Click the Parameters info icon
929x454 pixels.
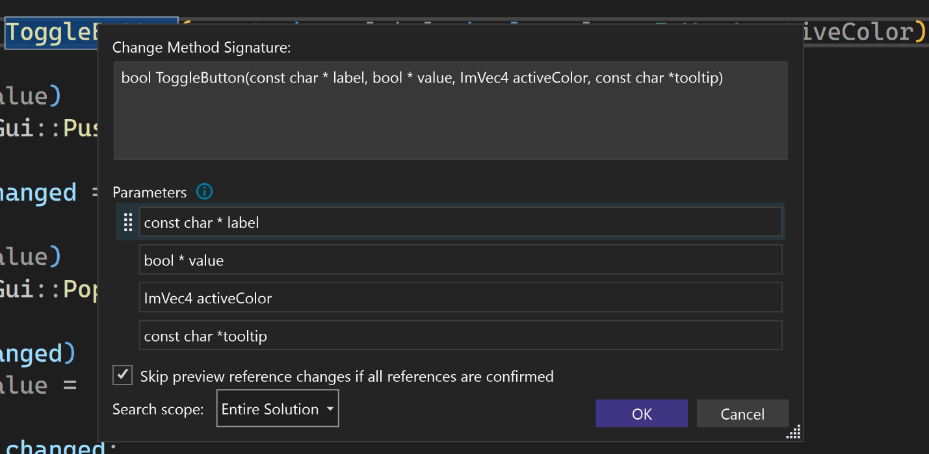pyautogui.click(x=204, y=192)
